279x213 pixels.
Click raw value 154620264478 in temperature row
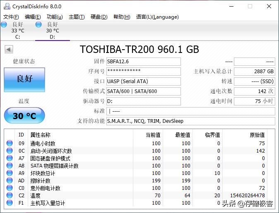click(247, 195)
